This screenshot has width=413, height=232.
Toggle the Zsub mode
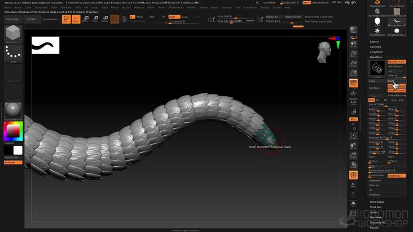click(x=185, y=17)
